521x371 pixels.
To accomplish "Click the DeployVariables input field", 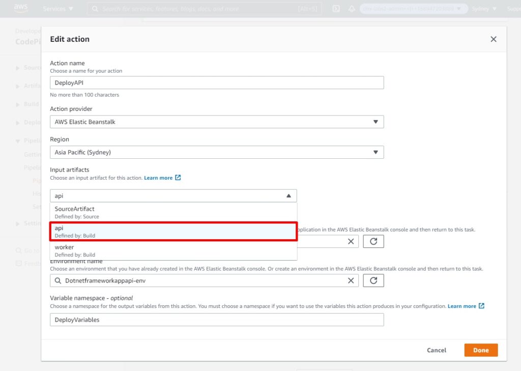I will point(216,320).
